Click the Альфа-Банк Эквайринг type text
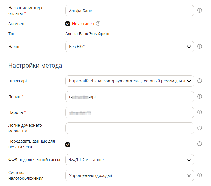The width and height of the screenshot is (211, 186). click(88, 34)
